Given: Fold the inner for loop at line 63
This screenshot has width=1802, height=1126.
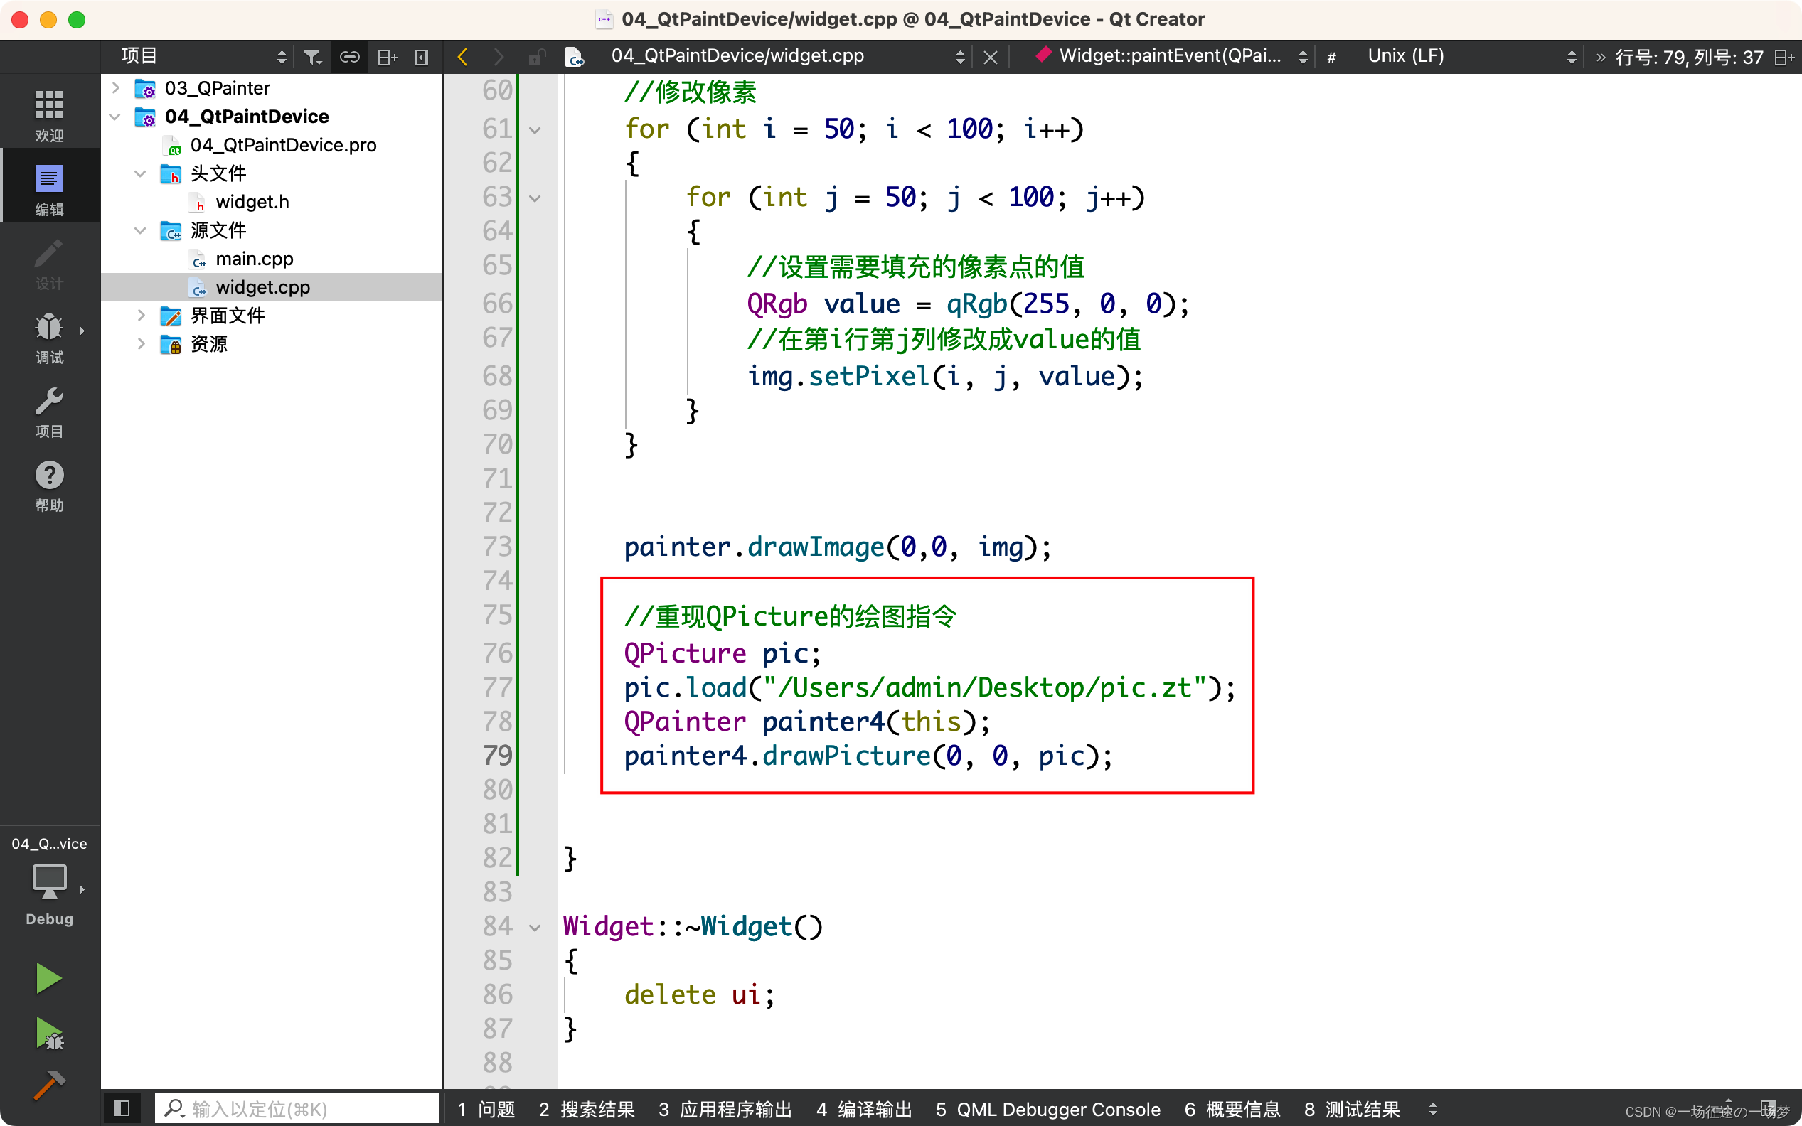Looking at the screenshot, I should (x=535, y=199).
